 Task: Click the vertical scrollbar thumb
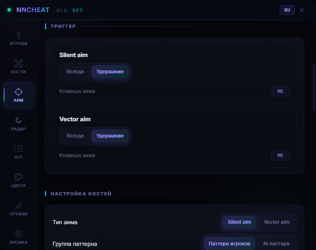pos(314,87)
